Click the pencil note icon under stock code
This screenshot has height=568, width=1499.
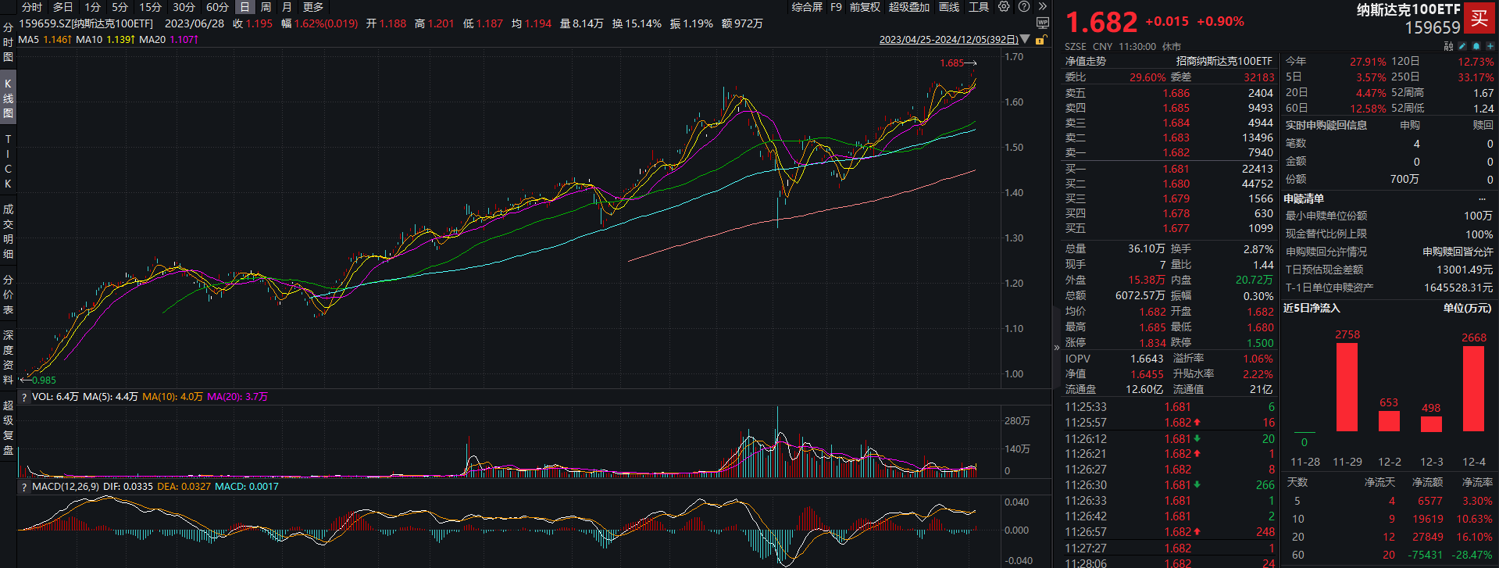(1462, 46)
